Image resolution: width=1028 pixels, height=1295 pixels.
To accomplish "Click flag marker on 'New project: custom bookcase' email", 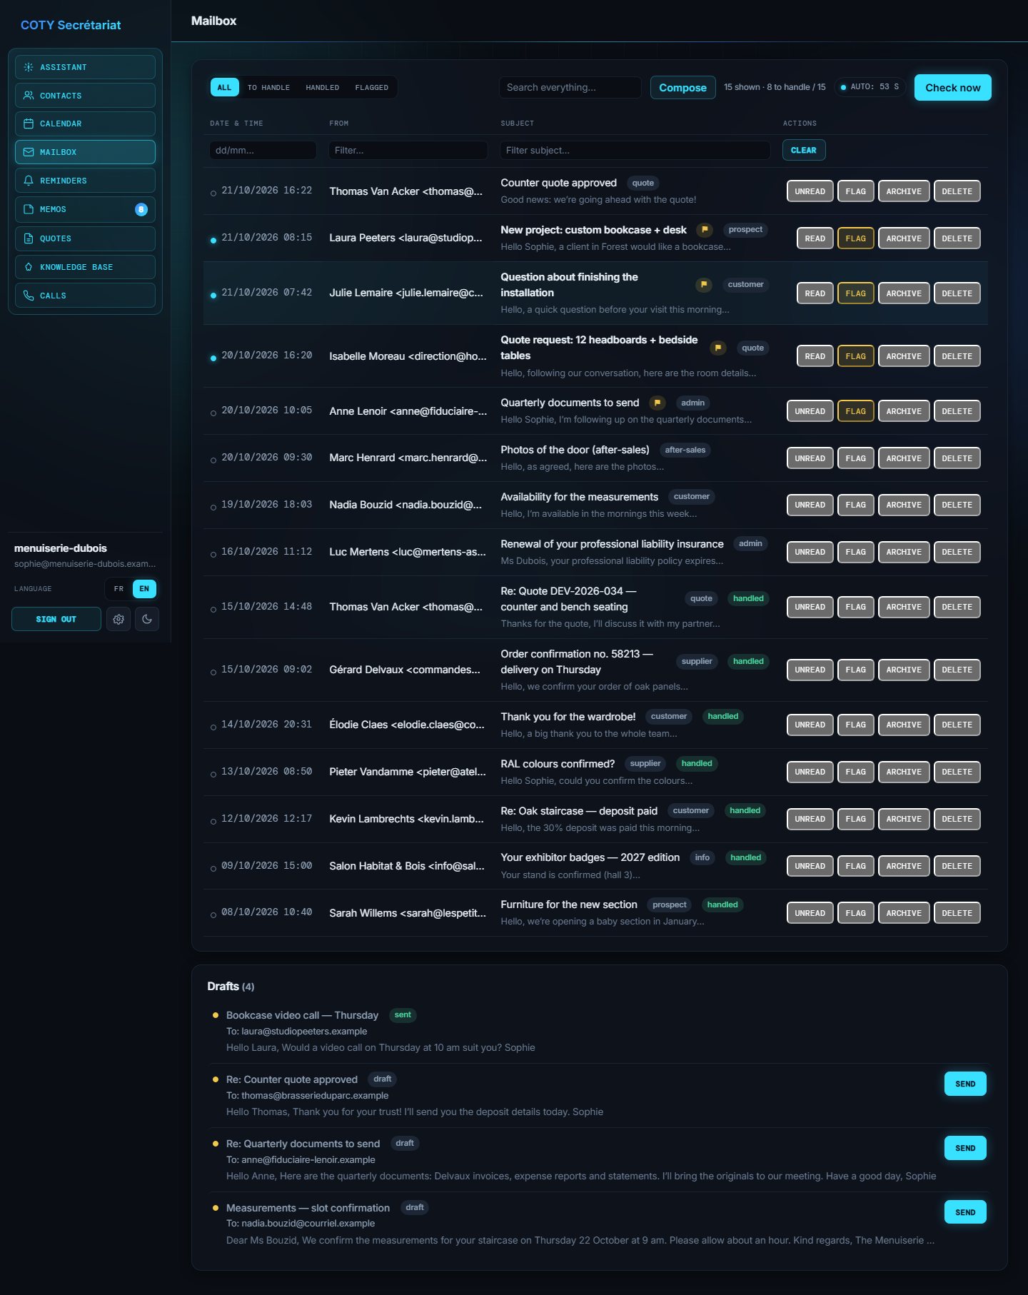I will 705,230.
